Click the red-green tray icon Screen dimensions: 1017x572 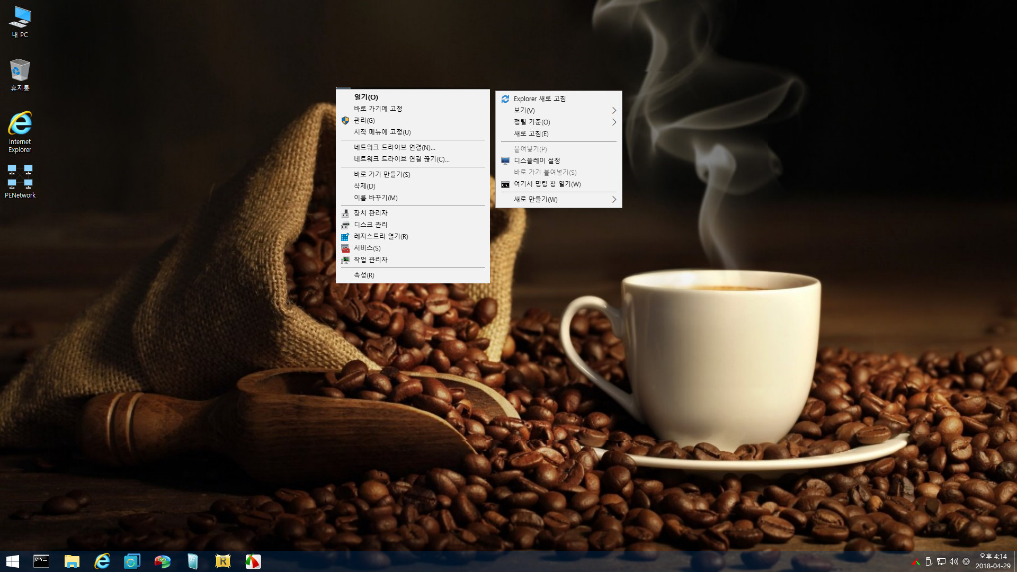(916, 561)
